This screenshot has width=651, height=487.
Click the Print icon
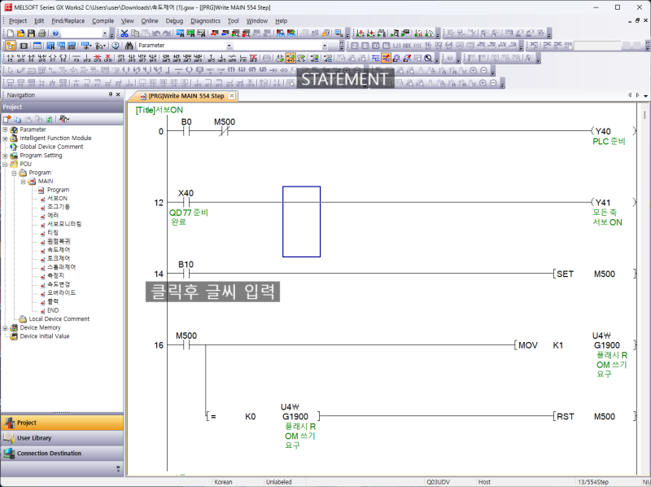pos(42,33)
